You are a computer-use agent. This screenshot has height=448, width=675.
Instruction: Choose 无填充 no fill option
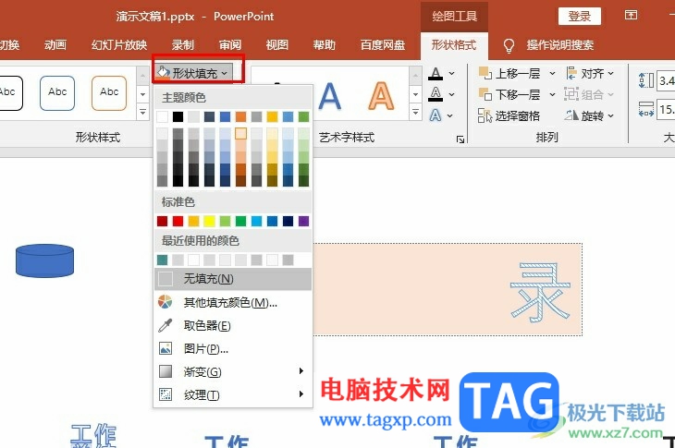click(233, 279)
